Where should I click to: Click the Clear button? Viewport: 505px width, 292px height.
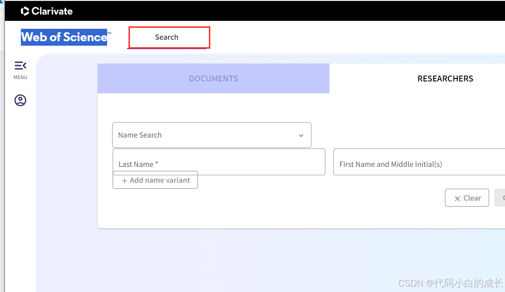point(467,198)
